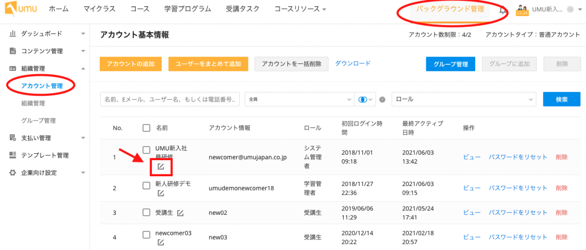Click small round badge icon beside UMU新入 username

coord(570,9)
